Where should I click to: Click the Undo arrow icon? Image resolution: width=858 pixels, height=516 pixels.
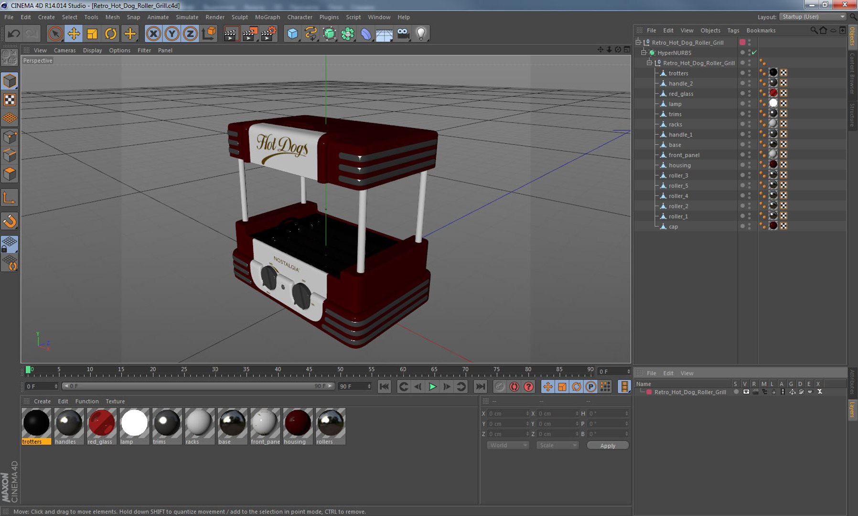pos(14,33)
